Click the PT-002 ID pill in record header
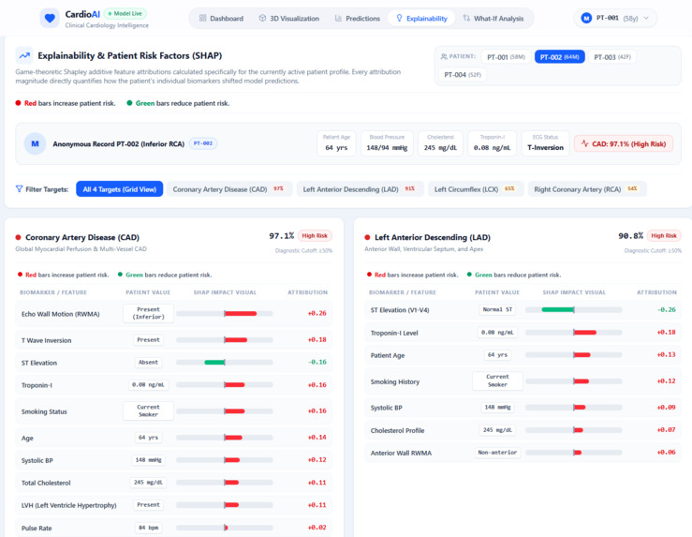The width and height of the screenshot is (692, 537). pyautogui.click(x=203, y=143)
